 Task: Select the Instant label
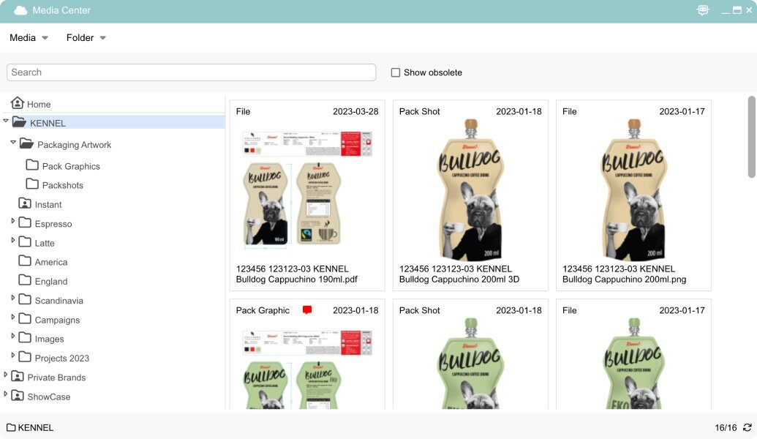click(x=48, y=205)
